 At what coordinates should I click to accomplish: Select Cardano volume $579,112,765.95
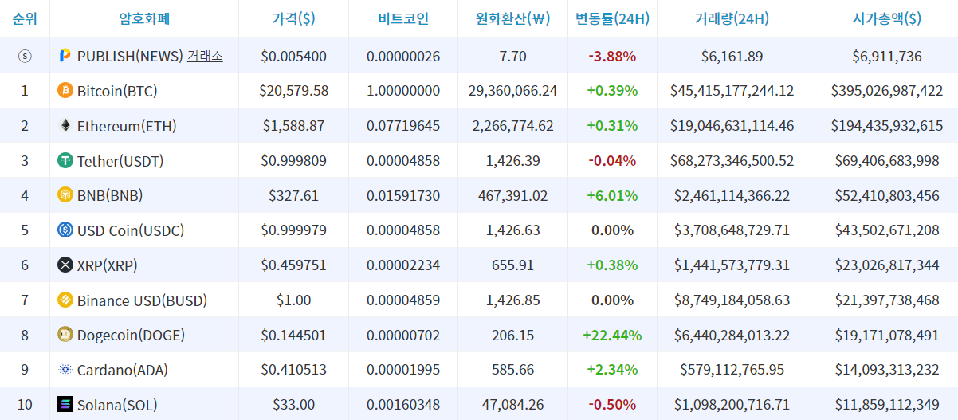coord(732,370)
